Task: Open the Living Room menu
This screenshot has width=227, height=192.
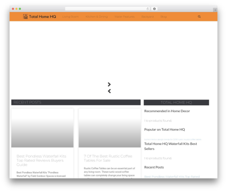Action: pos(70,17)
